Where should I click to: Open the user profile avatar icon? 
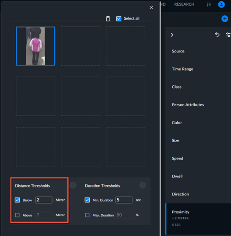pos(221,4)
